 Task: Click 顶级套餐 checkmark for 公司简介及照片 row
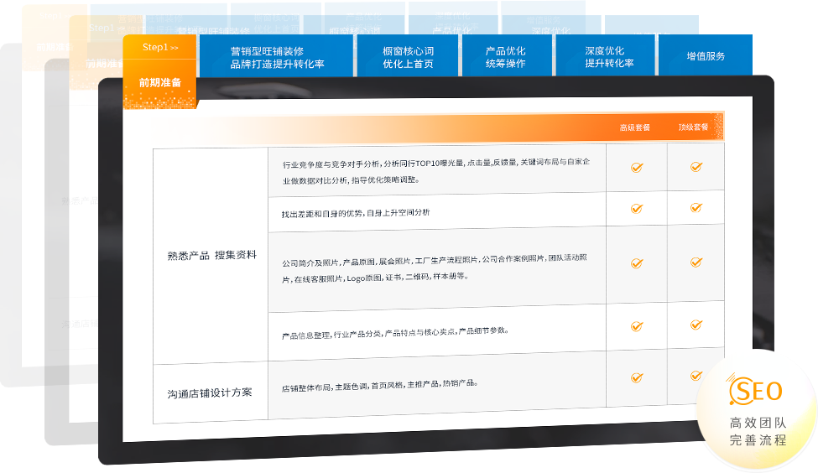pyautogui.click(x=696, y=262)
